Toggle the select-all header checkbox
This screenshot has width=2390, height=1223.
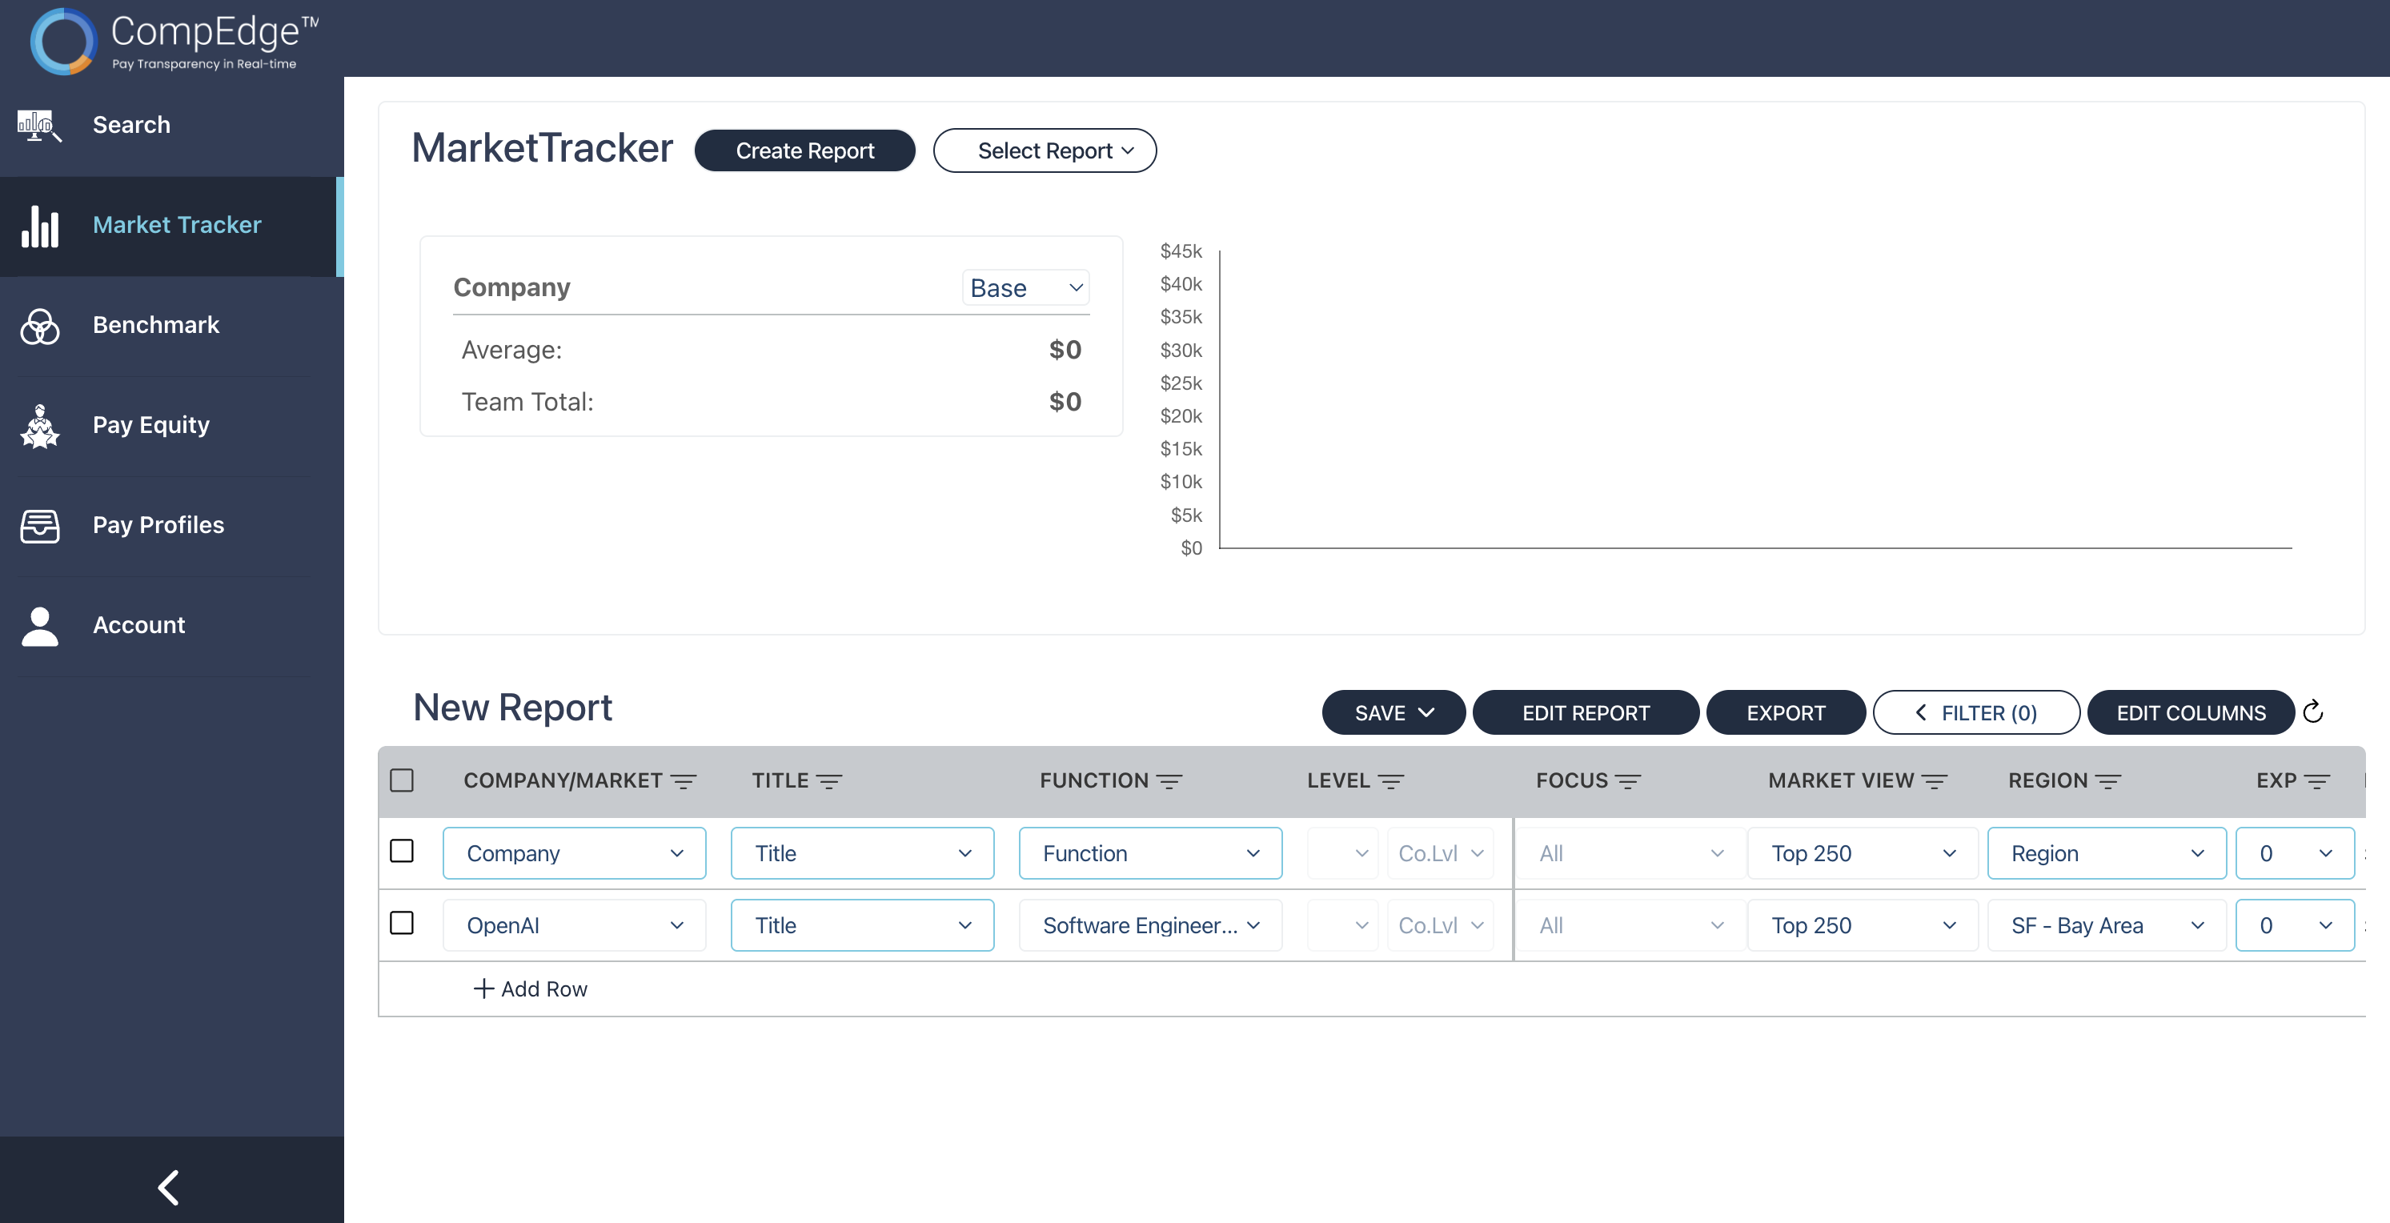click(402, 780)
